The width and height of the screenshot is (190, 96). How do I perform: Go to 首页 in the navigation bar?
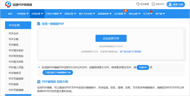(x=10, y=14)
